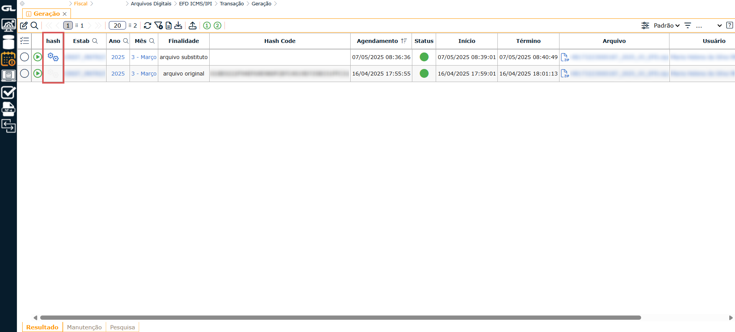Click the search magnifier toolbar icon
The height and width of the screenshot is (332, 735).
34,25
